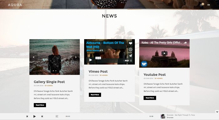This screenshot has width=219, height=120.
Task: Play the Kaleo YouTube video
Action: coord(164,53)
